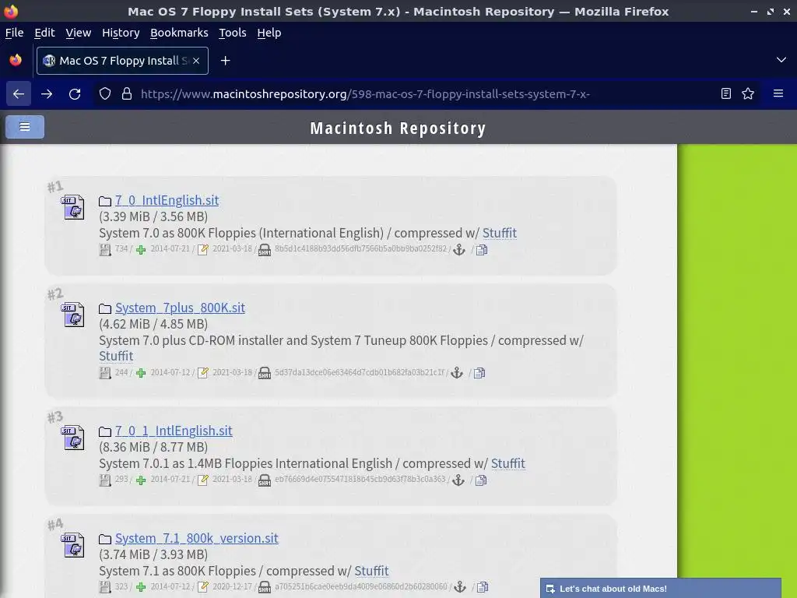The width and height of the screenshot is (797, 598).
Task: Download 7_0_IntlEnglish.sit link
Action: [x=167, y=200]
